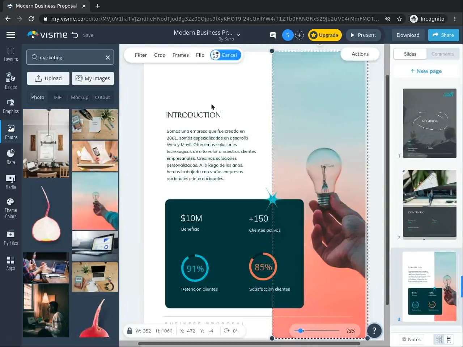This screenshot has width=463, height=347.
Task: Open the Notes panel
Action: [411, 339]
